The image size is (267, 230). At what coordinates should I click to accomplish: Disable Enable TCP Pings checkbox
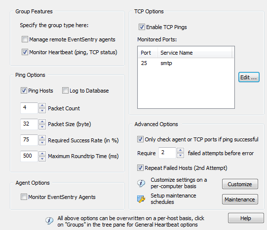pos(142,27)
